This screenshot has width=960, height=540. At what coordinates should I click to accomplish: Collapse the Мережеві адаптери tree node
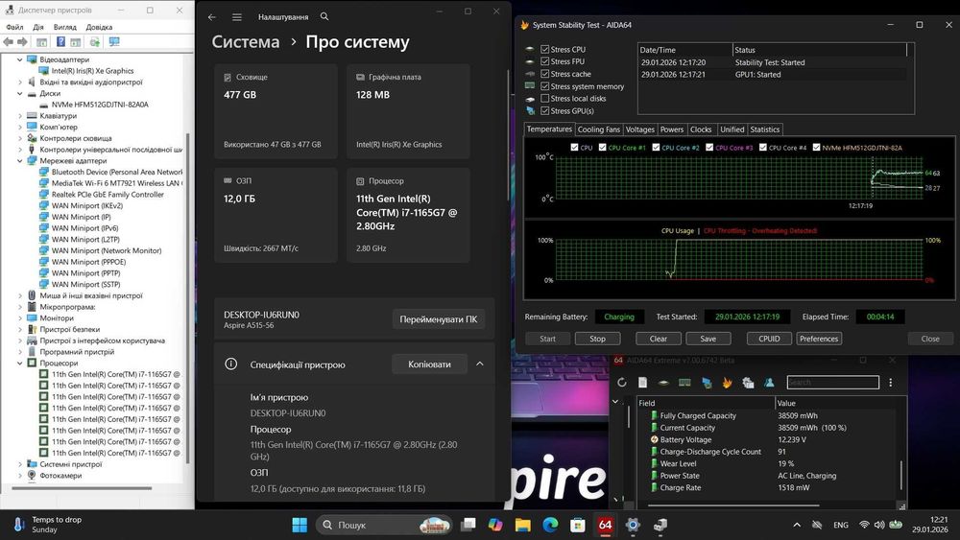click(x=19, y=161)
